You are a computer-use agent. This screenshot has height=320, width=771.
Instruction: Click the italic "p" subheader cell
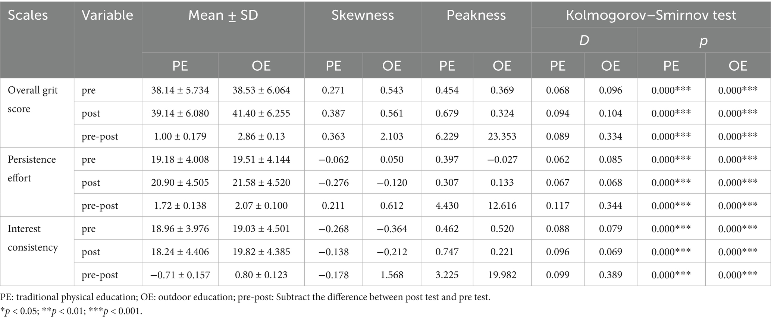tap(703, 40)
